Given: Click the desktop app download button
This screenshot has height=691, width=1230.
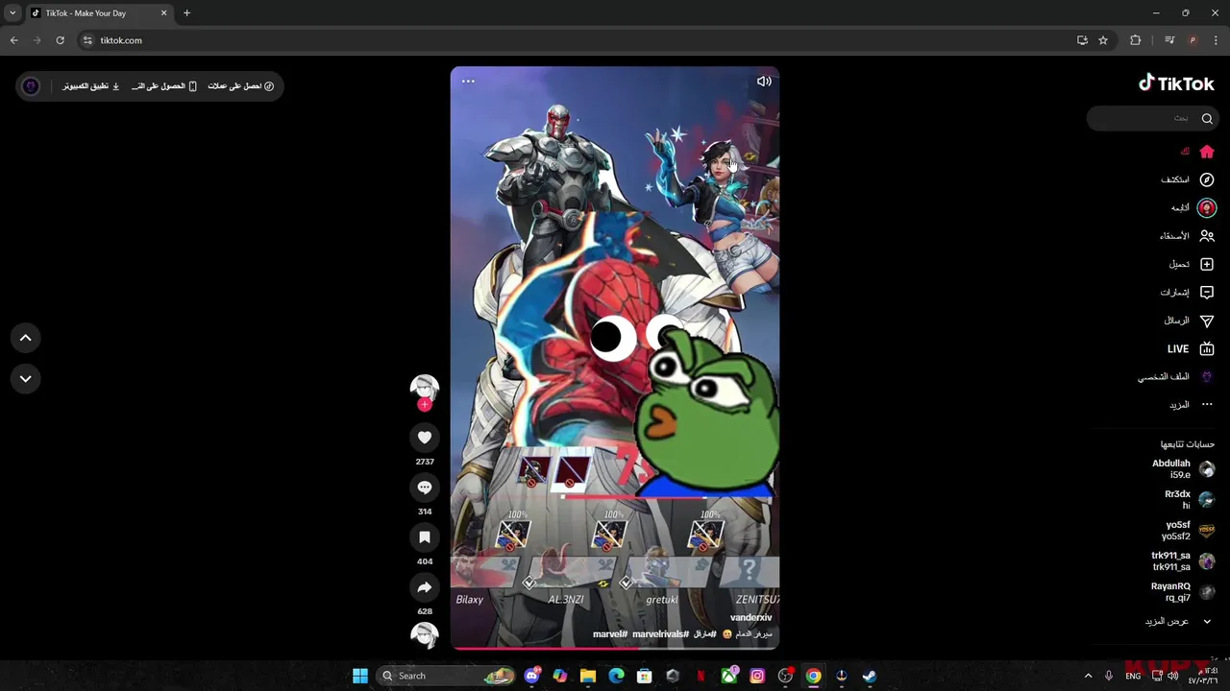Looking at the screenshot, I should [x=91, y=86].
